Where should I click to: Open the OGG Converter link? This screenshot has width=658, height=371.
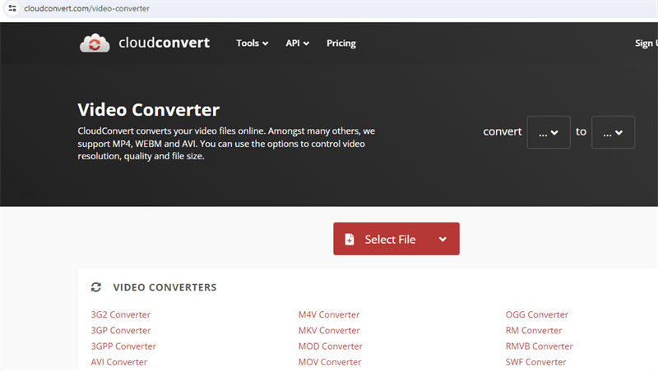(537, 314)
